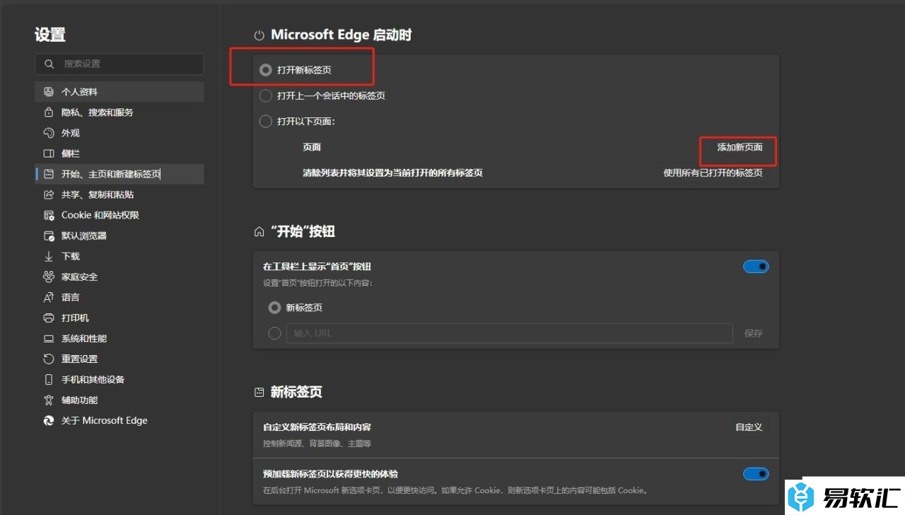Image resolution: width=905 pixels, height=515 pixels.
Task: Click the icon beside 开始、主页和新建标签页
Action: coord(49,174)
